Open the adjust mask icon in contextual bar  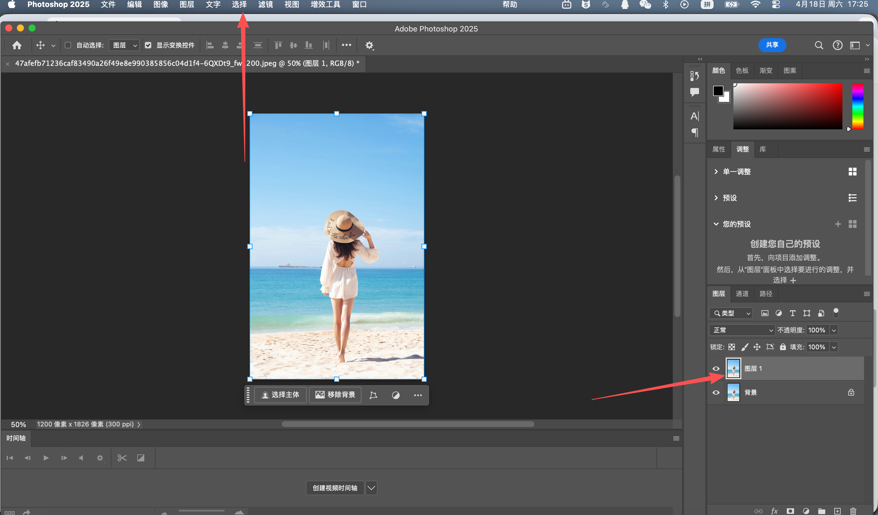pos(396,395)
